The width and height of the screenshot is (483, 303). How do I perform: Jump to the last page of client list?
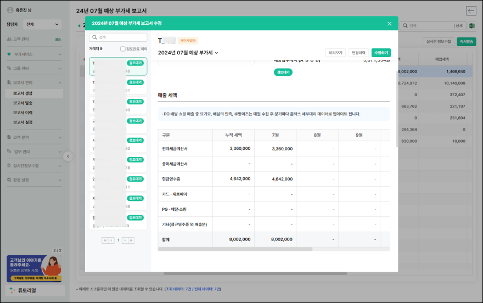point(132,240)
